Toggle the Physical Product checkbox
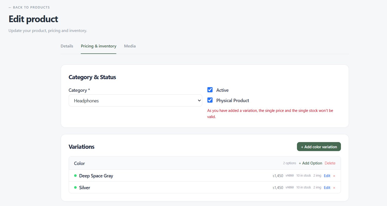The width and height of the screenshot is (387, 206). coord(210,100)
